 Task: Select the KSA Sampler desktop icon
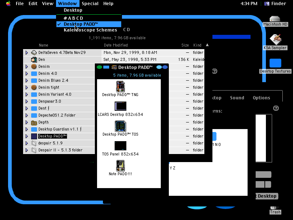pos(275,40)
